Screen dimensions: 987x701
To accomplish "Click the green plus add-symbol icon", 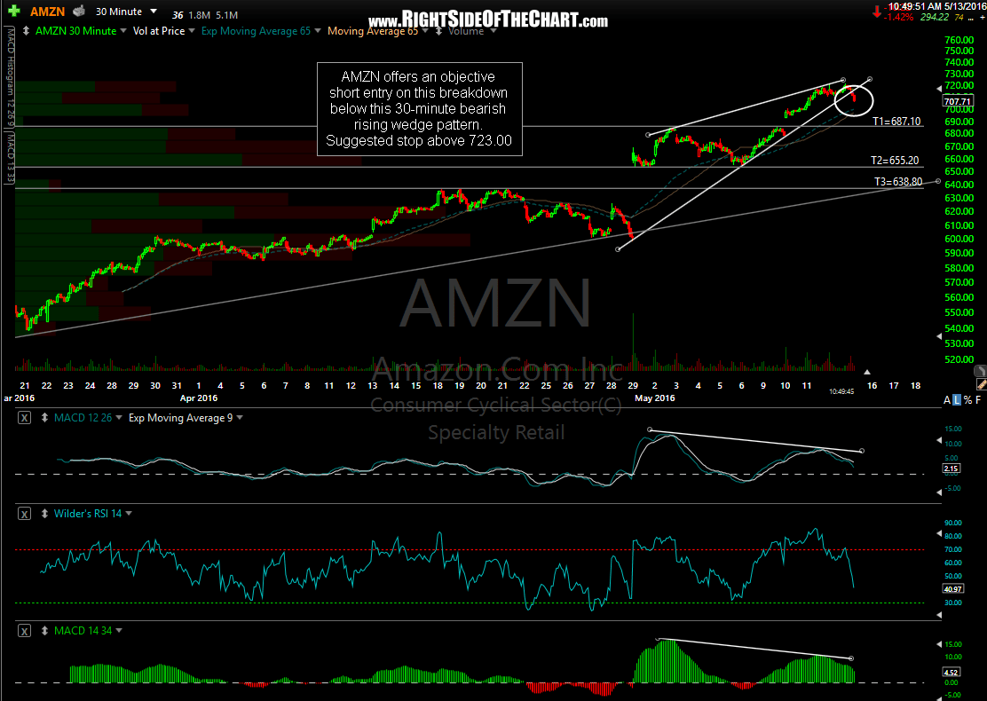I will tap(13, 12).
